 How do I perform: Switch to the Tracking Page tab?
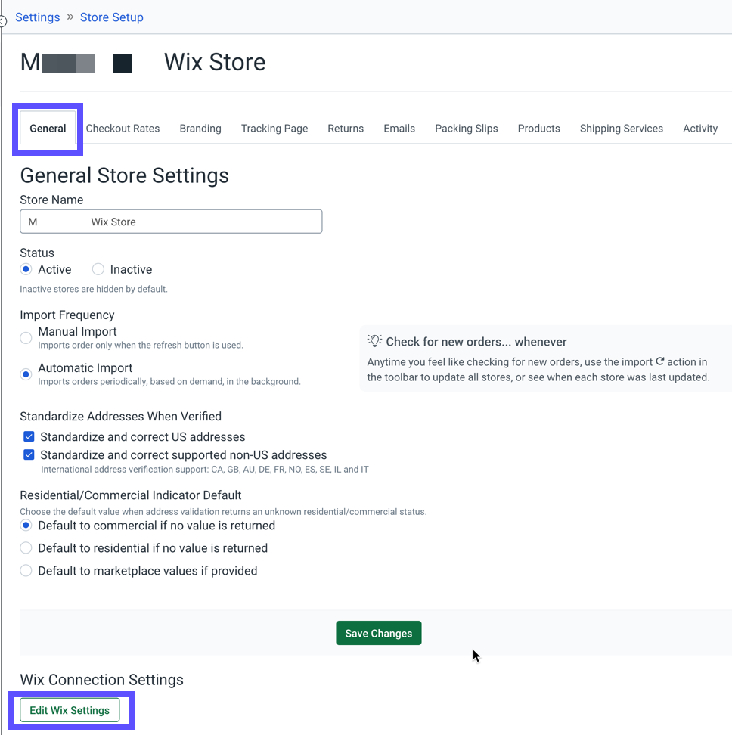click(x=274, y=129)
